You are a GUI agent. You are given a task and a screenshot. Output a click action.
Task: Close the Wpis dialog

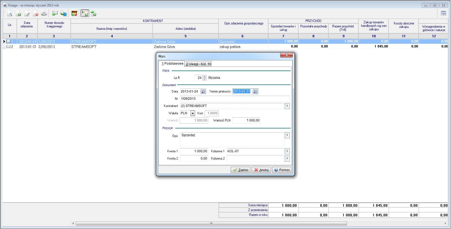tap(286, 55)
